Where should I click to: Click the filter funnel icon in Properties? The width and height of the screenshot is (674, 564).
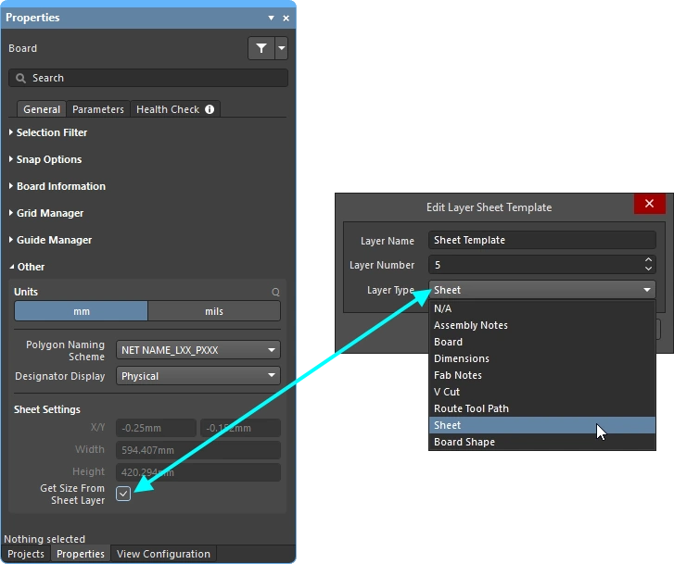(261, 48)
